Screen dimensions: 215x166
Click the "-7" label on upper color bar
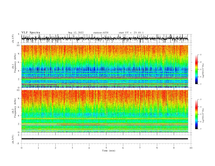pyautogui.click(x=200, y=84)
